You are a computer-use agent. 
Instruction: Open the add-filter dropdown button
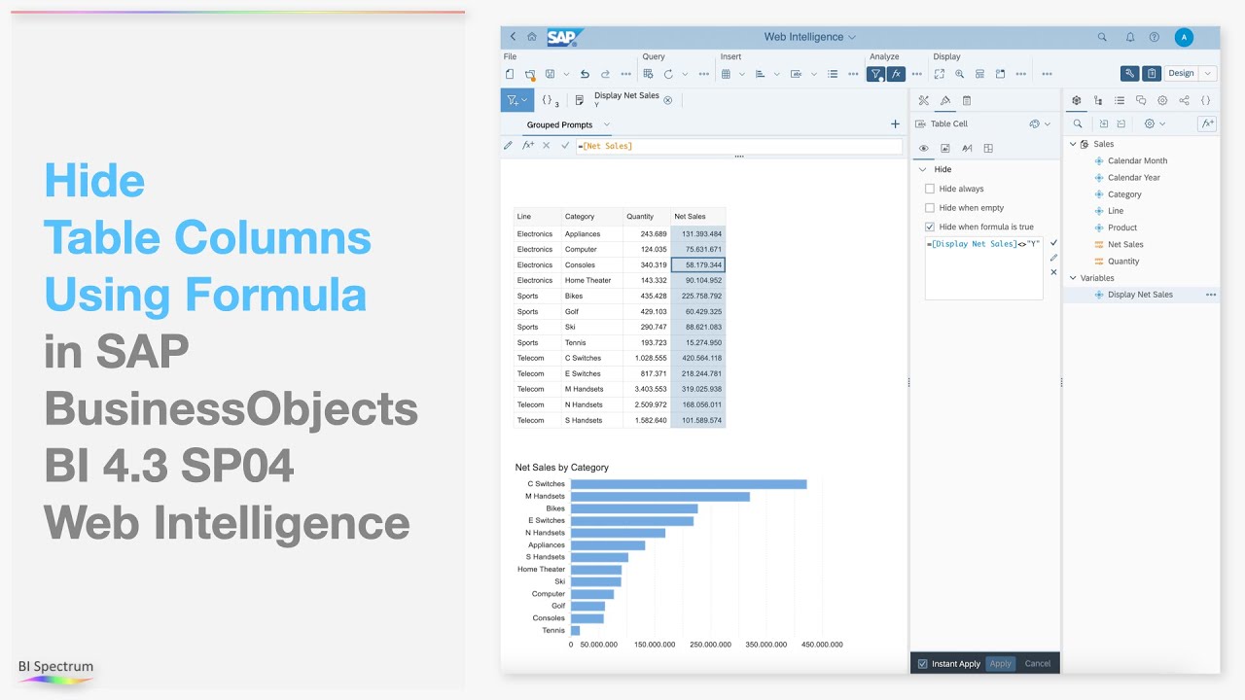pos(516,100)
